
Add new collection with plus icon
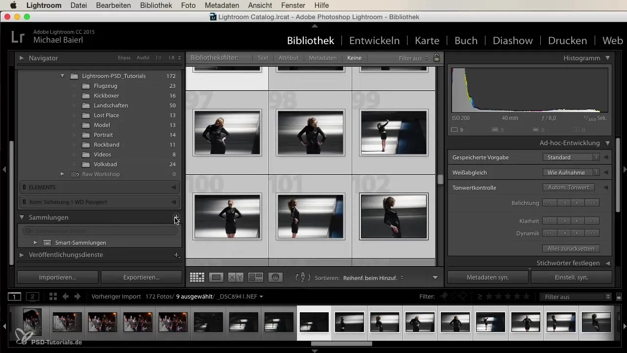point(176,217)
